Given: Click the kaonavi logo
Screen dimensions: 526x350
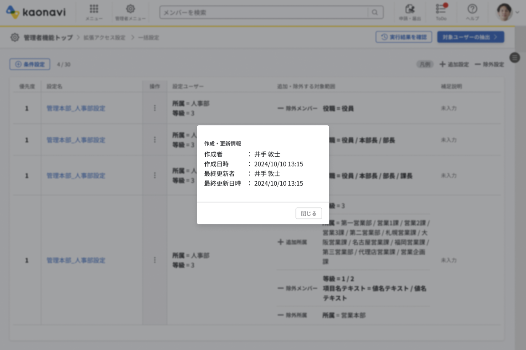Looking at the screenshot, I should [x=36, y=12].
